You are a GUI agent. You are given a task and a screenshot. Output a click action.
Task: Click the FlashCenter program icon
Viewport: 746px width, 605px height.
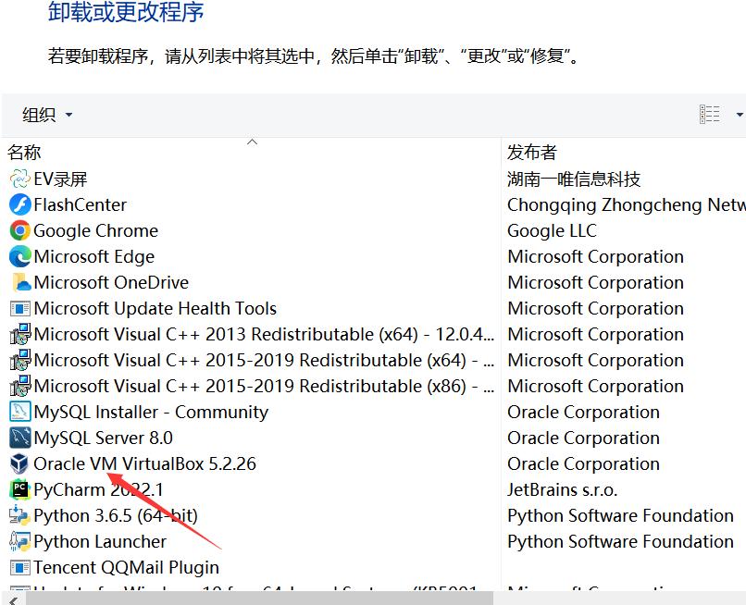20,204
